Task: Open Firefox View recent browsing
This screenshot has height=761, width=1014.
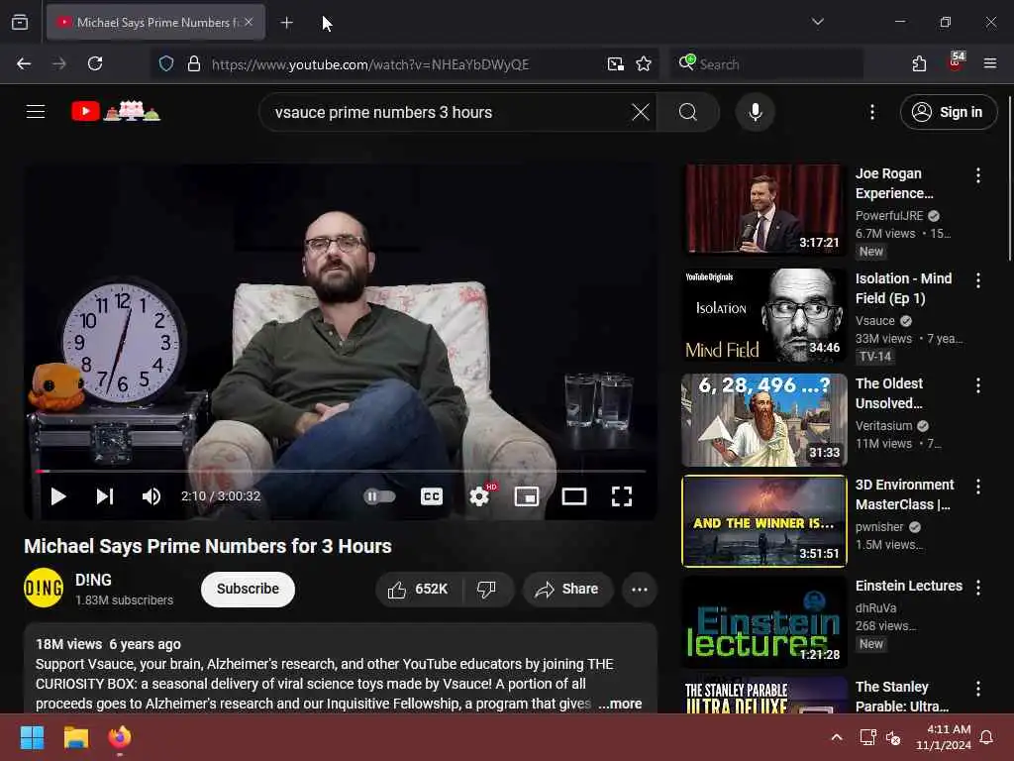Action: [20, 23]
